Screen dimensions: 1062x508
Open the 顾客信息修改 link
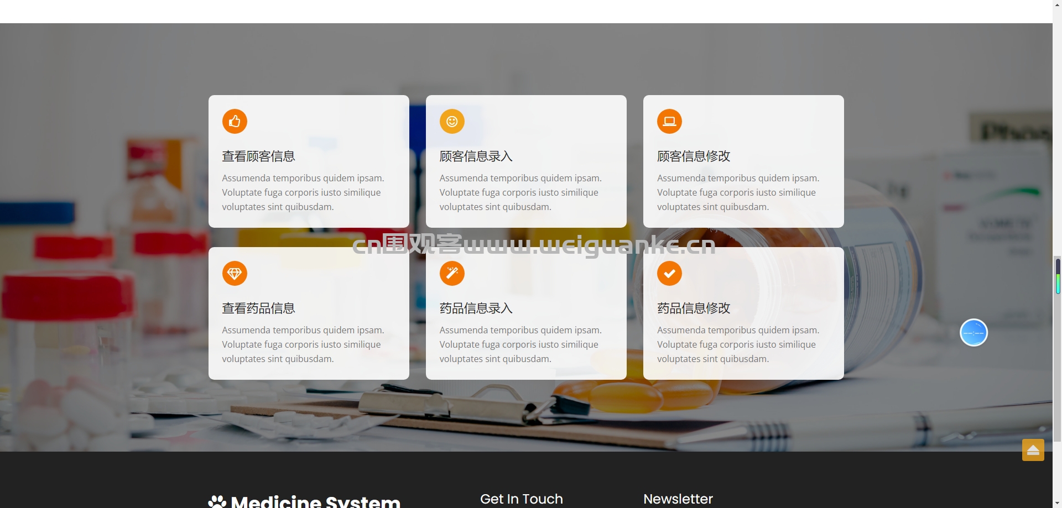coord(694,156)
